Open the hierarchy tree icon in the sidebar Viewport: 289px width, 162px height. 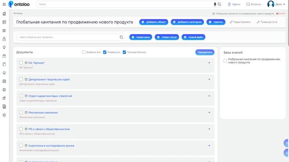pos(4,31)
